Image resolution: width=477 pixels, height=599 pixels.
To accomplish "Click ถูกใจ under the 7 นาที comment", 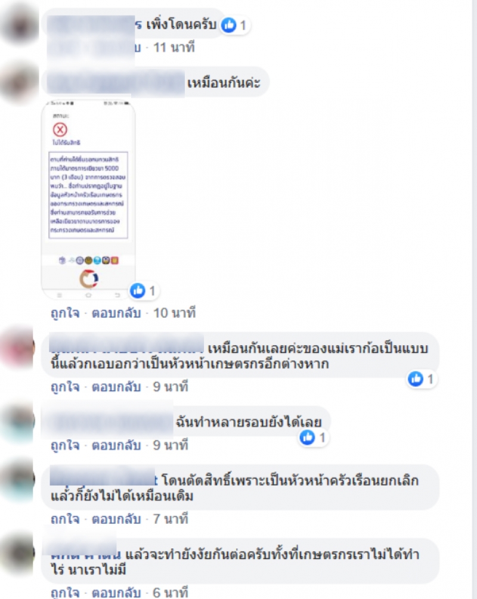I will [x=66, y=519].
